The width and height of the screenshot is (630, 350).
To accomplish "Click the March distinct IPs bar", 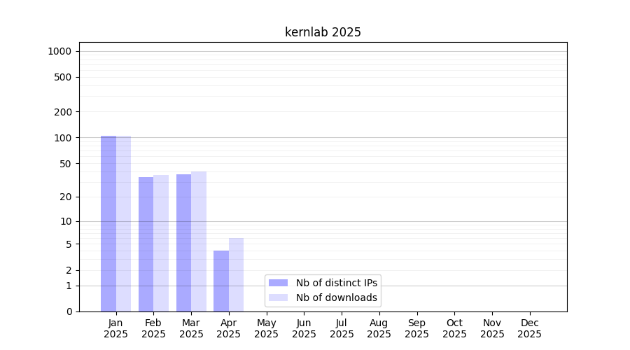I will pyautogui.click(x=183, y=243).
